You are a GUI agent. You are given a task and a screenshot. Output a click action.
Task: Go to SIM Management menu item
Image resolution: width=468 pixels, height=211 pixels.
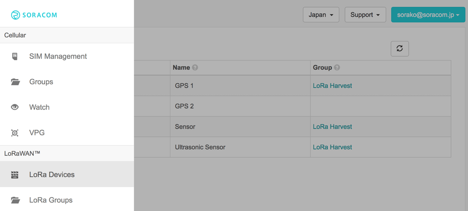tap(58, 56)
